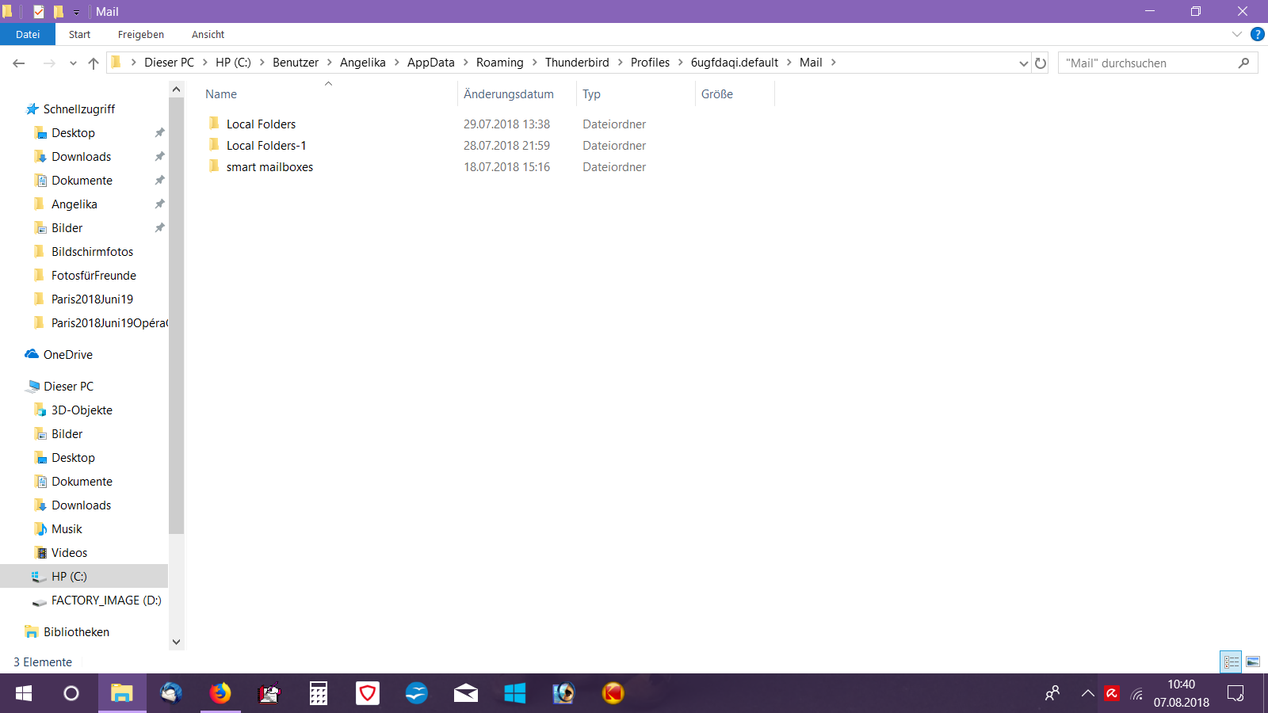Screen dimensions: 1268x713
Task: Jump to 6ugfdaqi.default in the path
Action: pyautogui.click(x=735, y=63)
